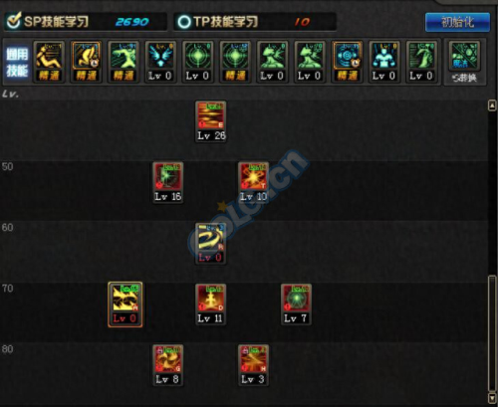Click the scroll down arrow of skill list

point(492,398)
